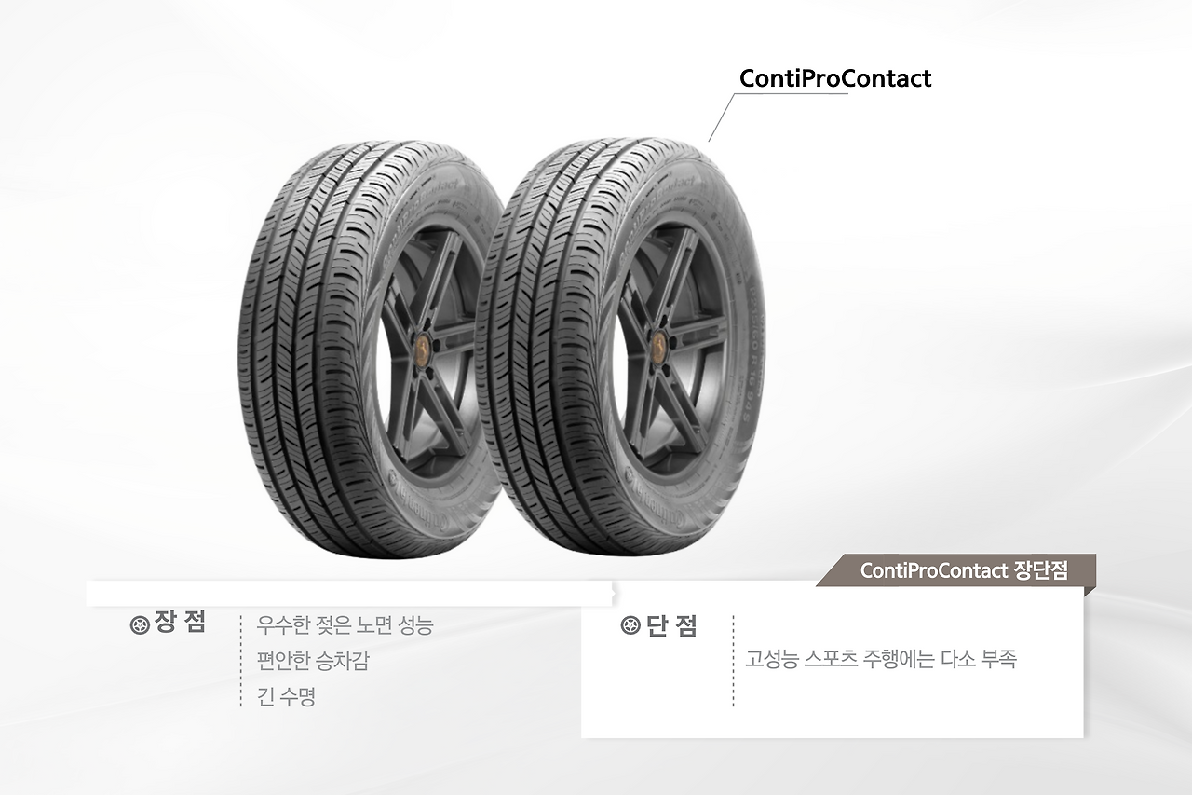Click the 고성능 스포츠 주행에는 다소 부족 text
Screen dimensions: 1192x795
click(881, 659)
